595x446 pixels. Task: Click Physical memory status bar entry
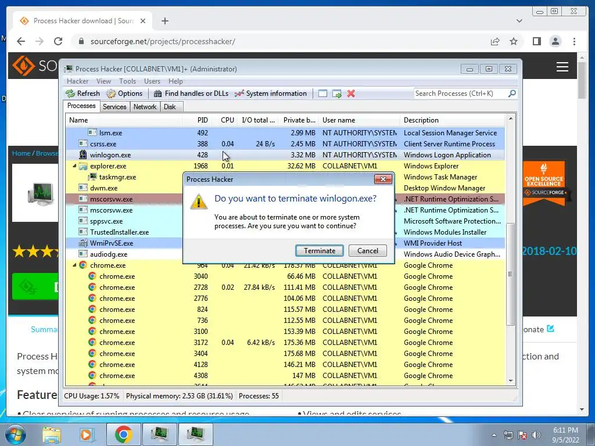(179, 396)
